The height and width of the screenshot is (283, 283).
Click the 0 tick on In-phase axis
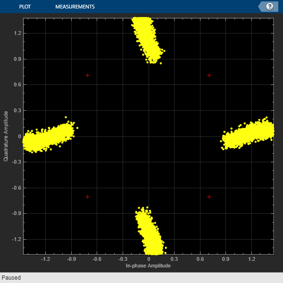[149, 259]
